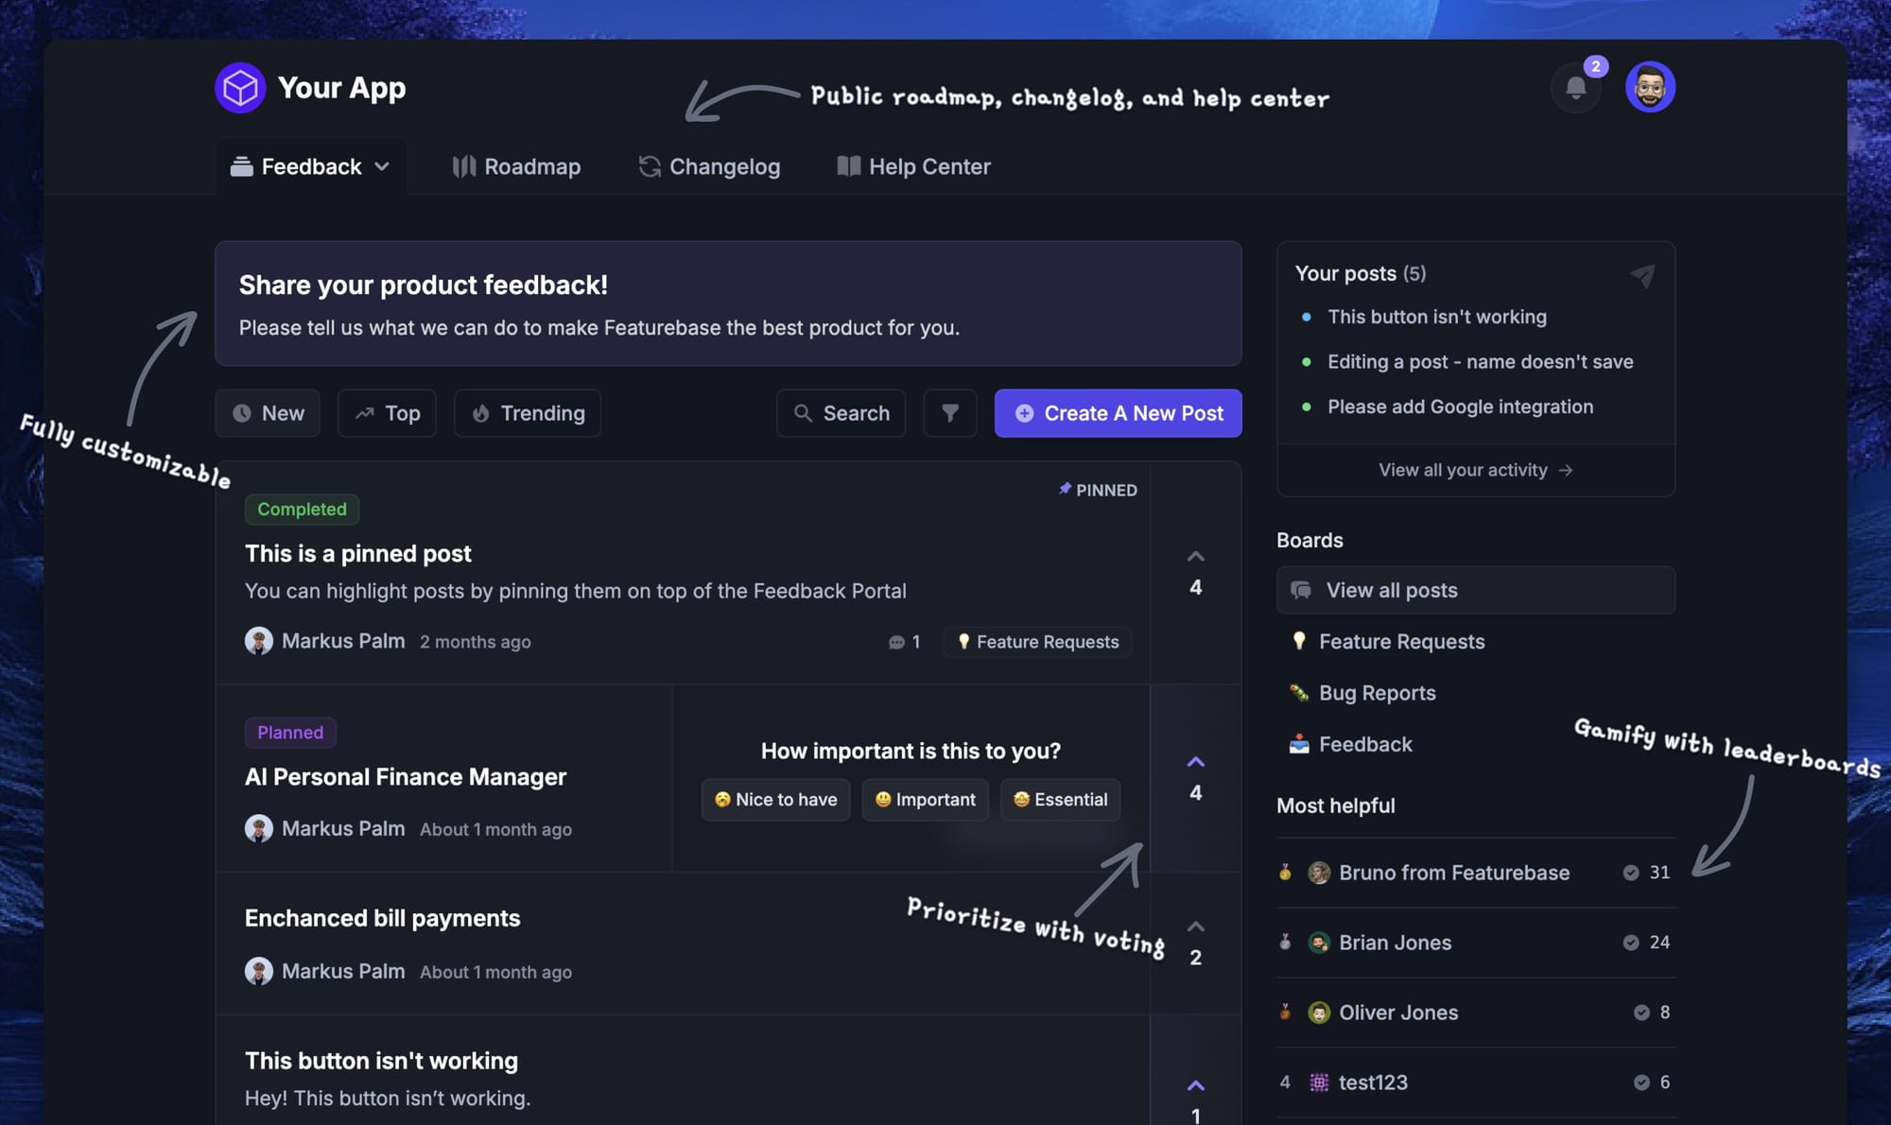Open notifications via the bell icon

click(x=1575, y=87)
